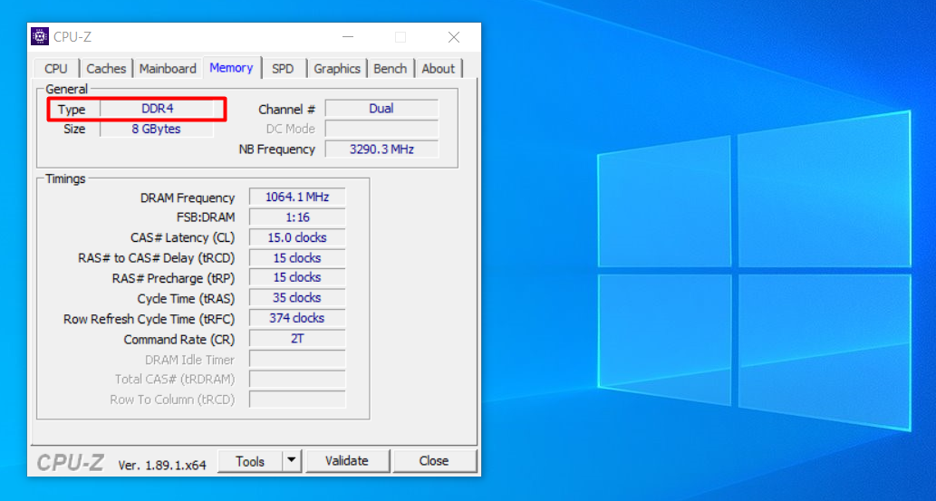Click the Row Refresh Cycle Time (tRFC) label
936x501 pixels.
pos(150,320)
